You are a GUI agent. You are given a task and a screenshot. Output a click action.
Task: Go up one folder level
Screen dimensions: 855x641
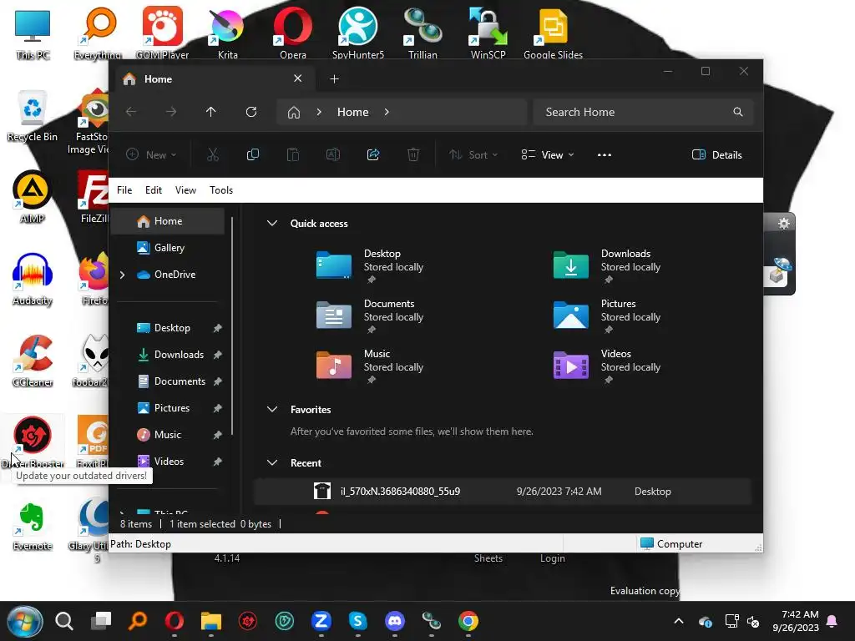point(211,112)
